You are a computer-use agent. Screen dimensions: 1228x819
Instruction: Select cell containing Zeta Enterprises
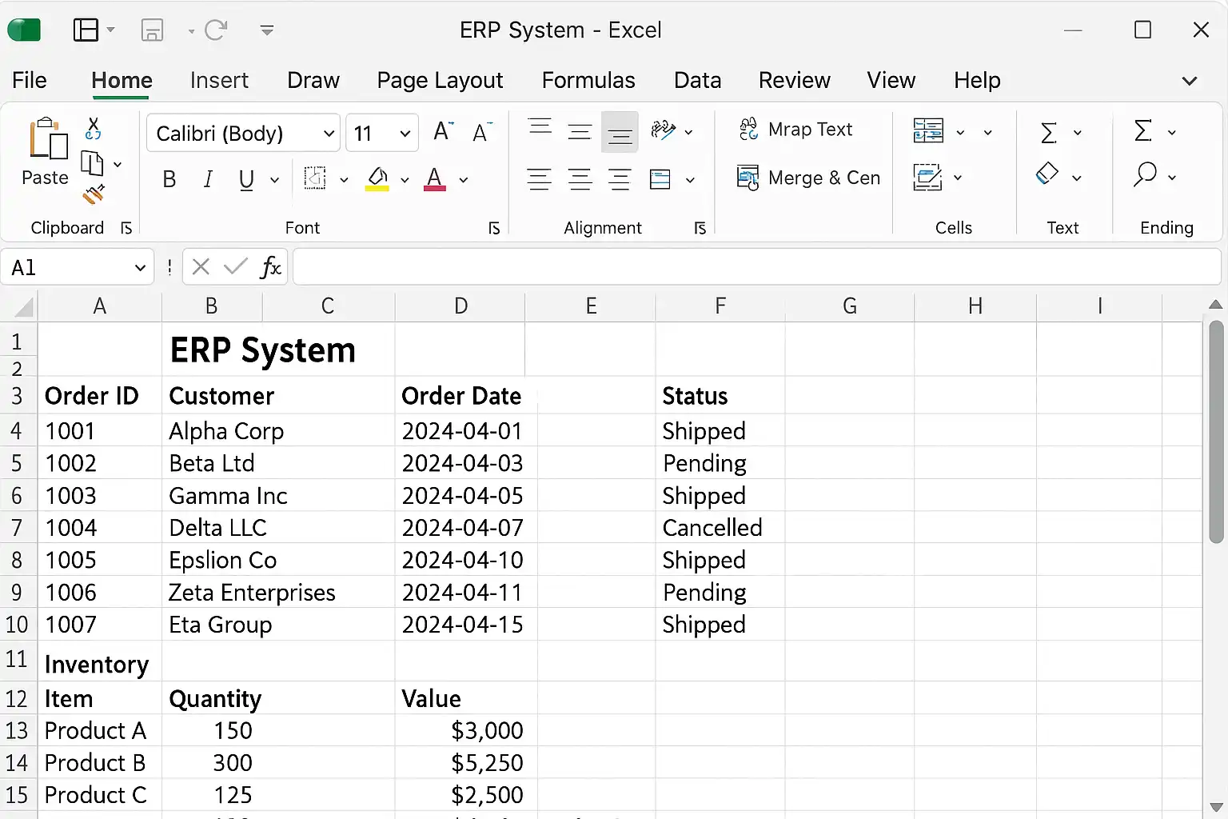tap(252, 593)
